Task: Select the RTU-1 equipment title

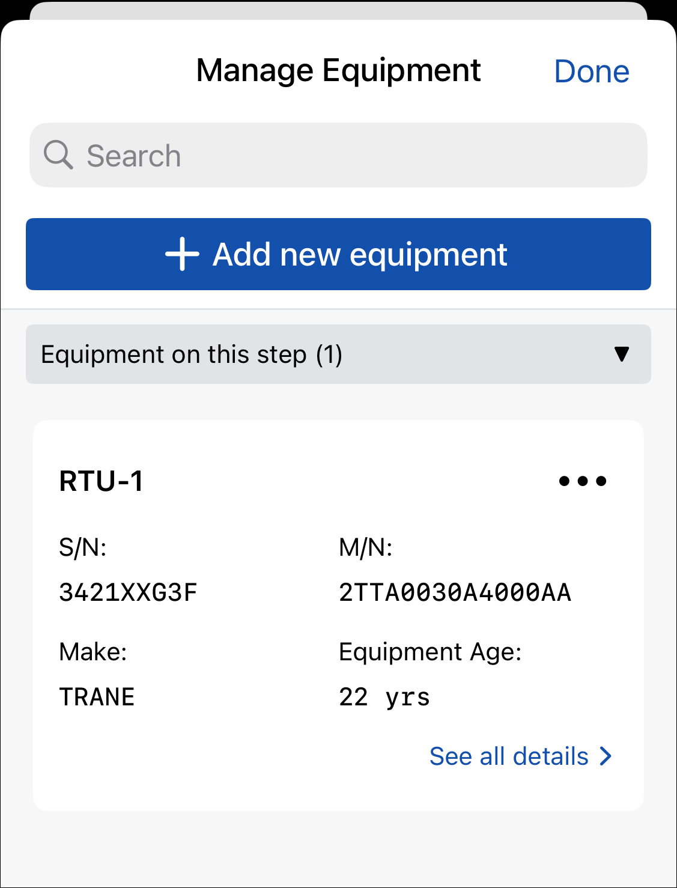Action: 101,481
